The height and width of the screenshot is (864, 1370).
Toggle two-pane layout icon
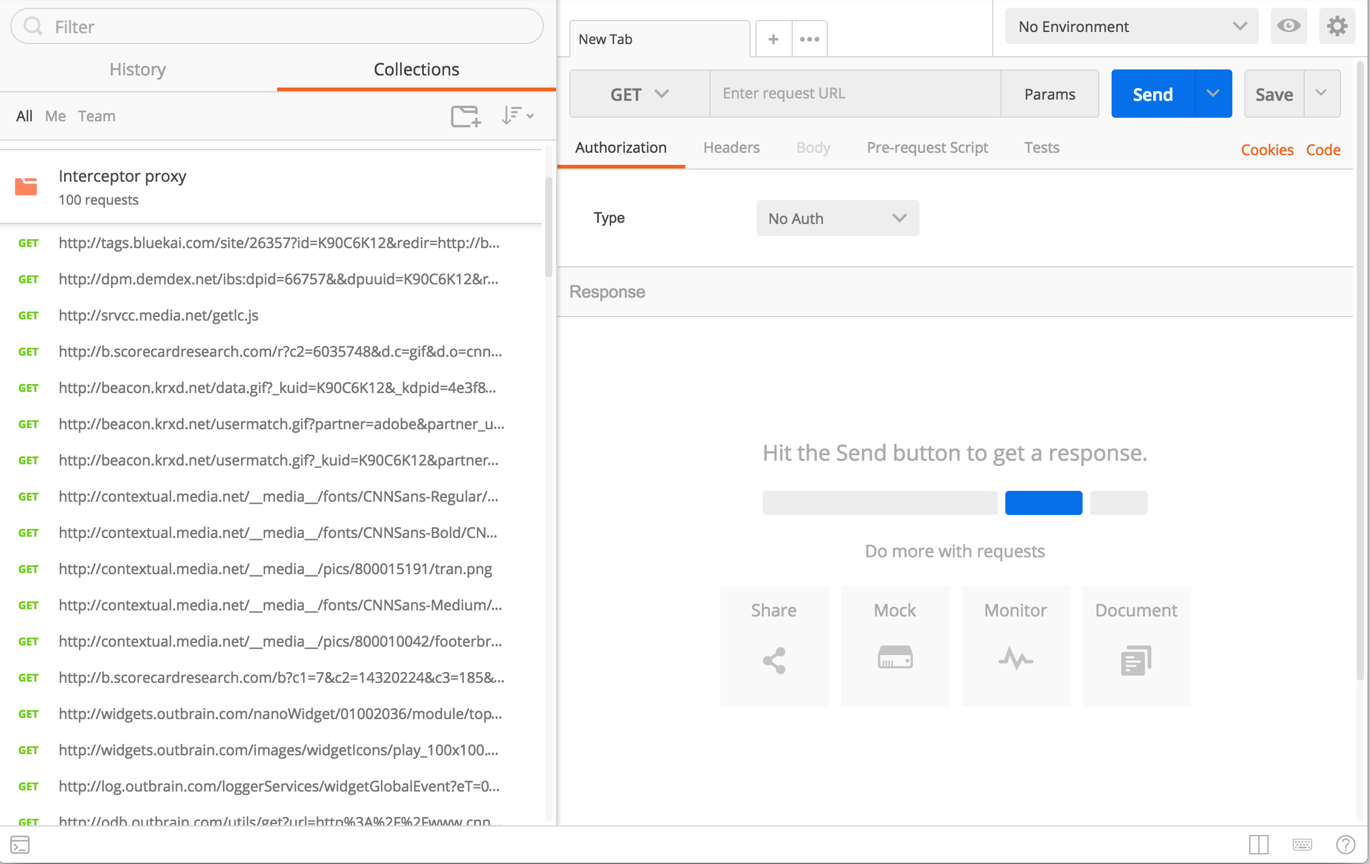(1258, 845)
